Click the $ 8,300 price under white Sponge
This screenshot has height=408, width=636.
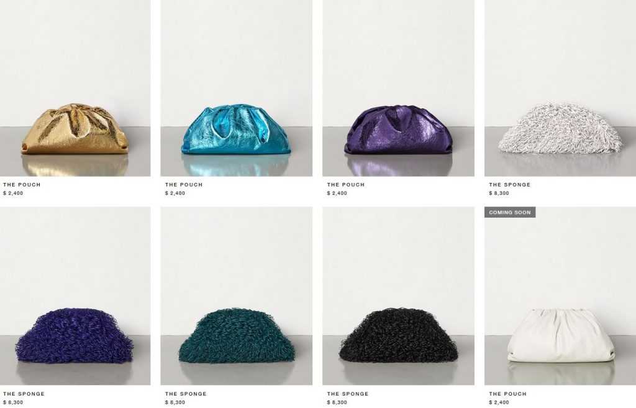coord(499,193)
